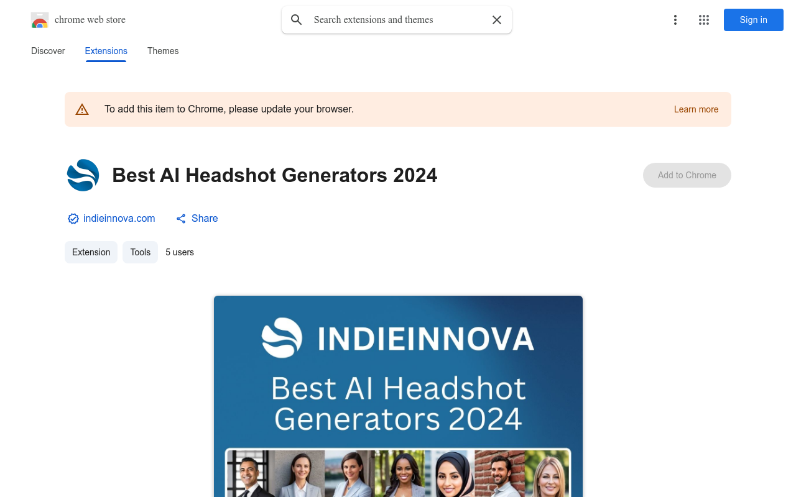The image size is (796, 497).
Task: Open the three-dot more options menu
Action: click(x=675, y=20)
